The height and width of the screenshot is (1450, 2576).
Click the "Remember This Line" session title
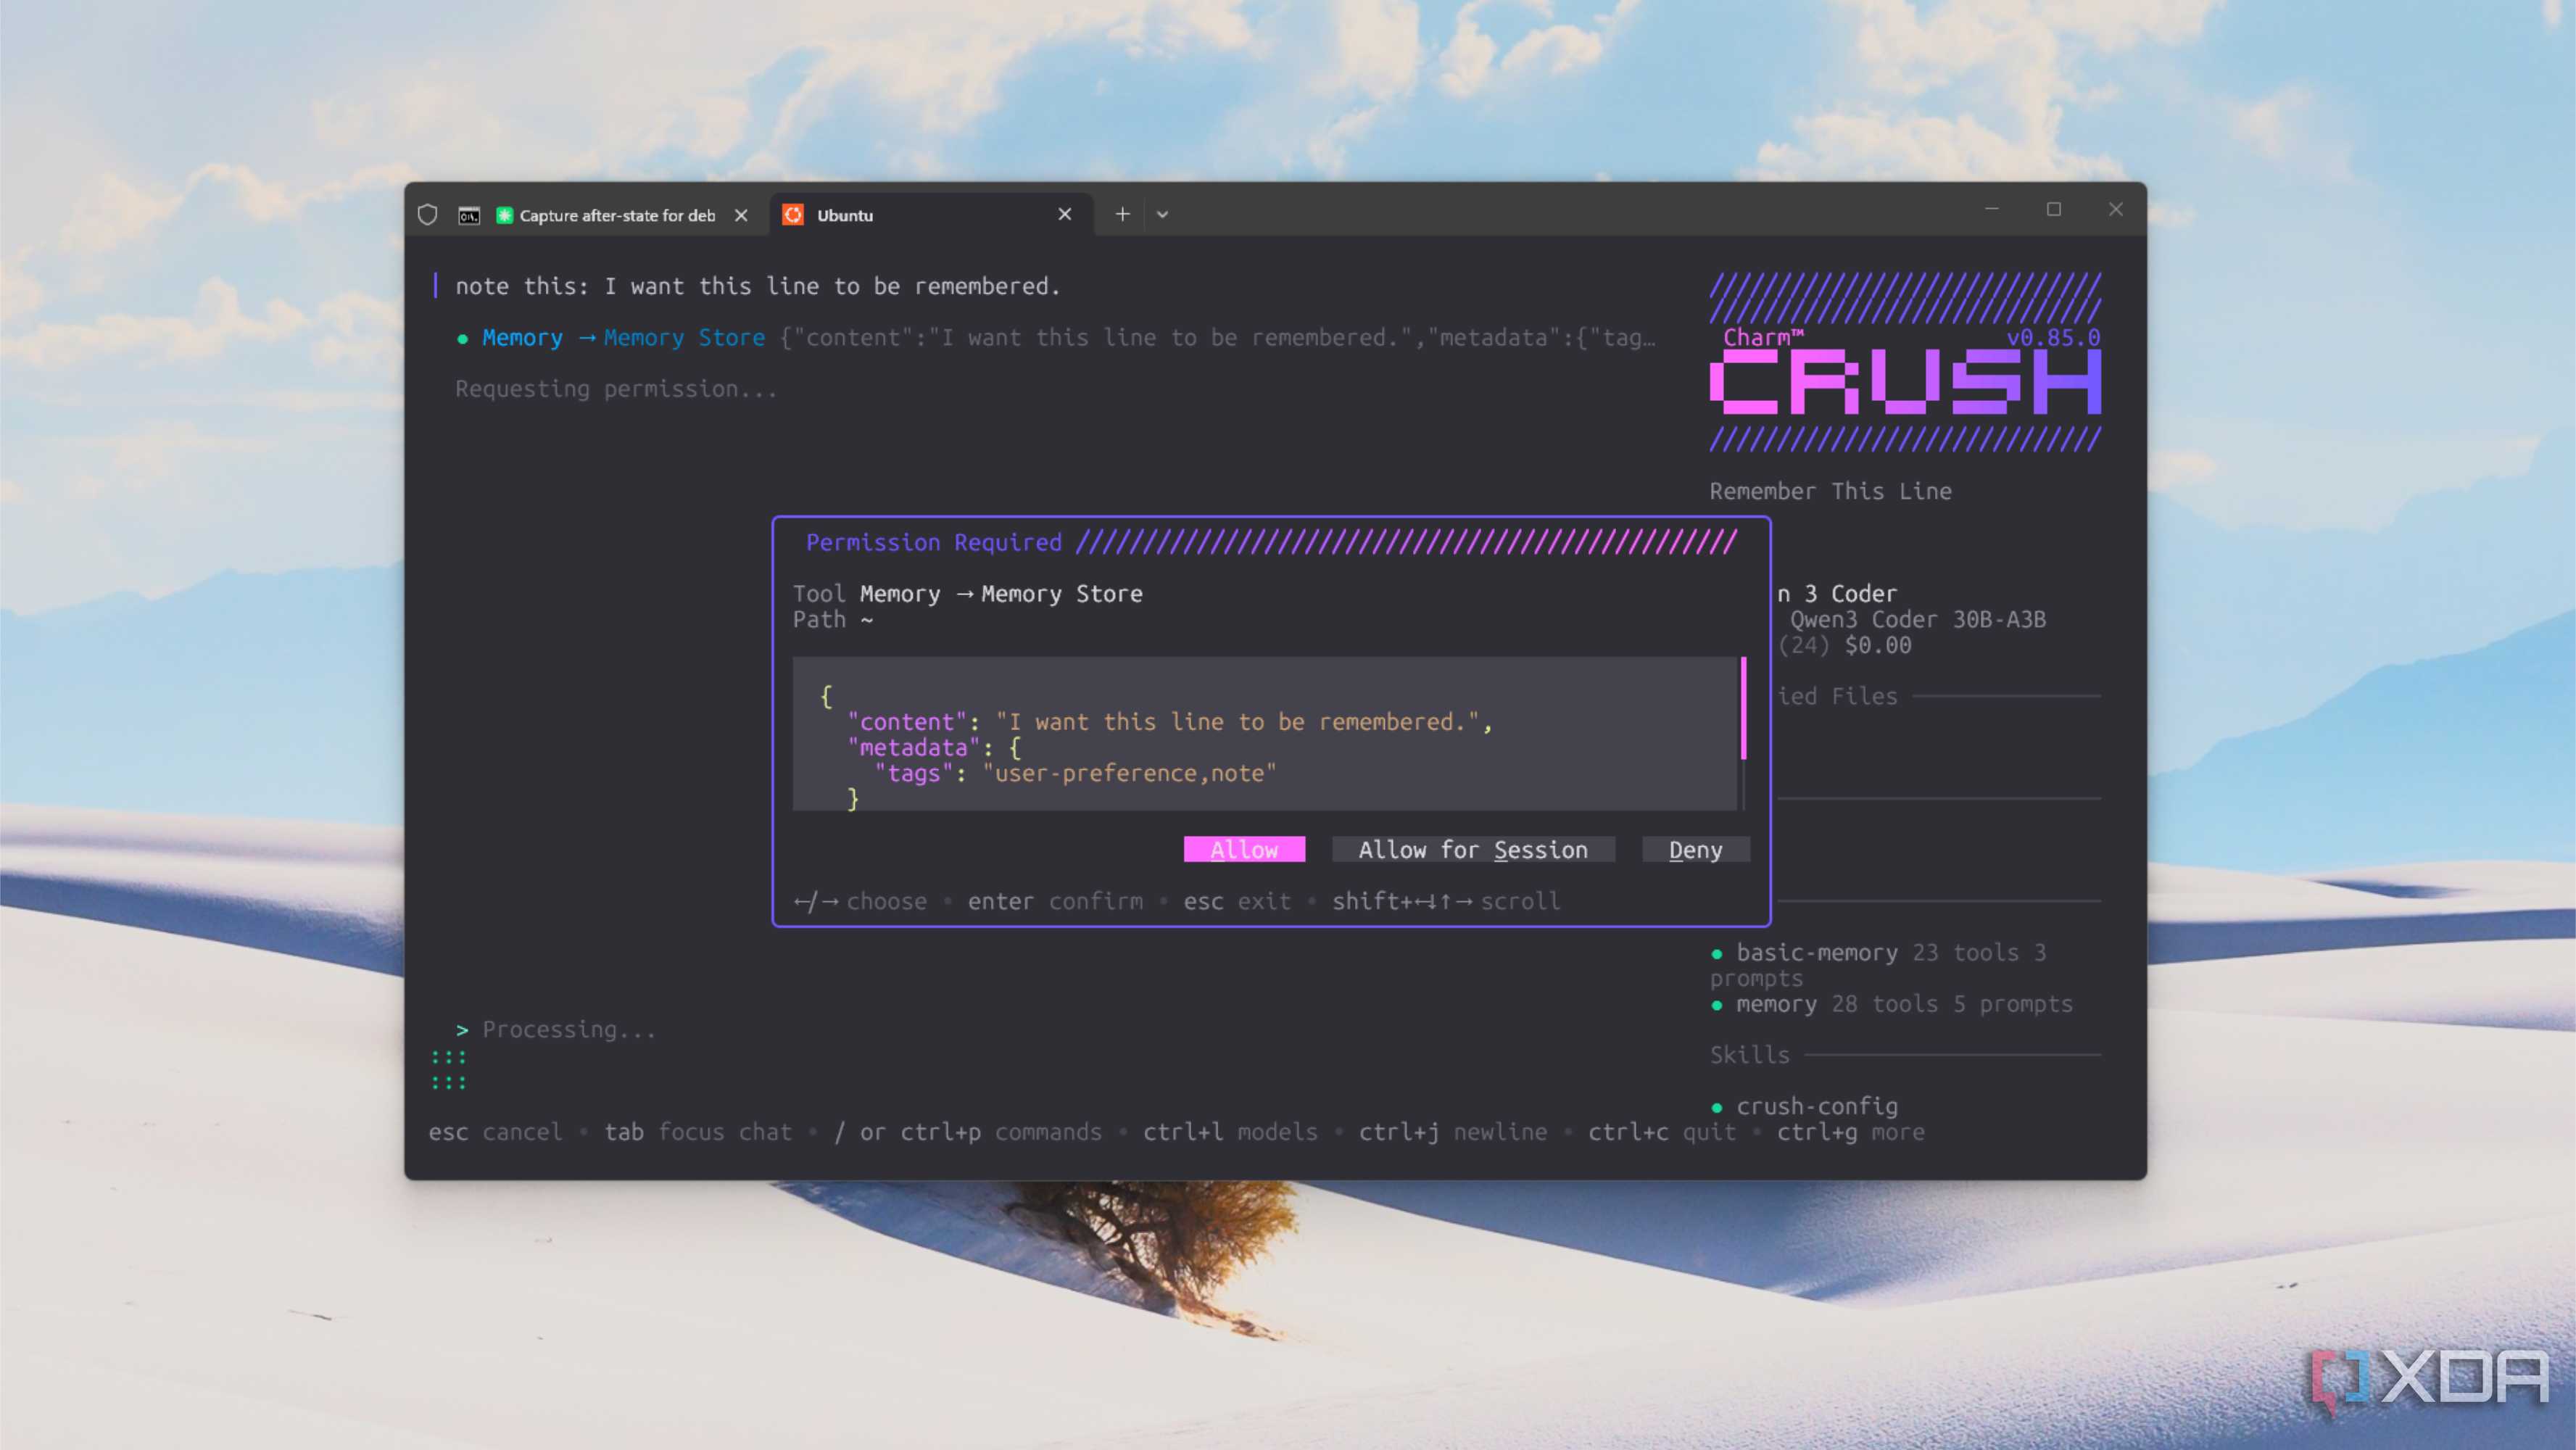point(1830,491)
